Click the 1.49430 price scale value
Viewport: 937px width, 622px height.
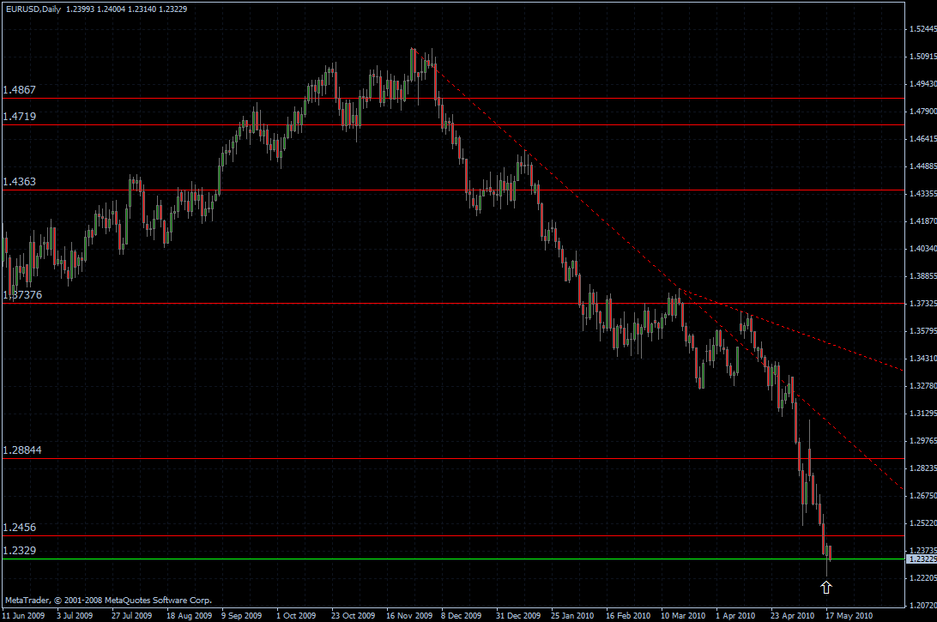pos(922,84)
